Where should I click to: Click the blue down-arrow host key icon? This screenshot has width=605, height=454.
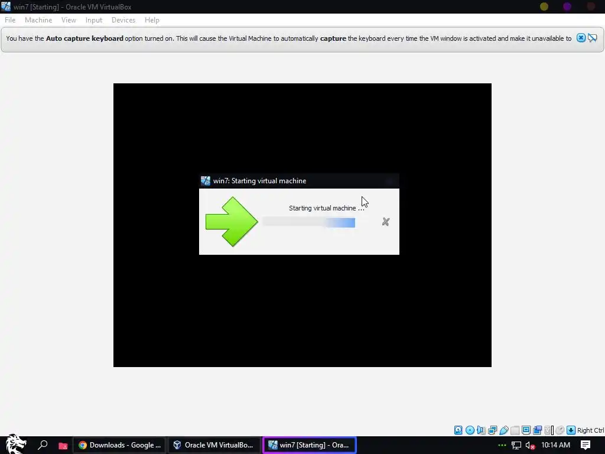[x=571, y=430]
